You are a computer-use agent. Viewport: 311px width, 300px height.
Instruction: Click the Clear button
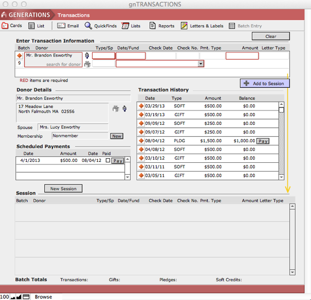pos(270,36)
